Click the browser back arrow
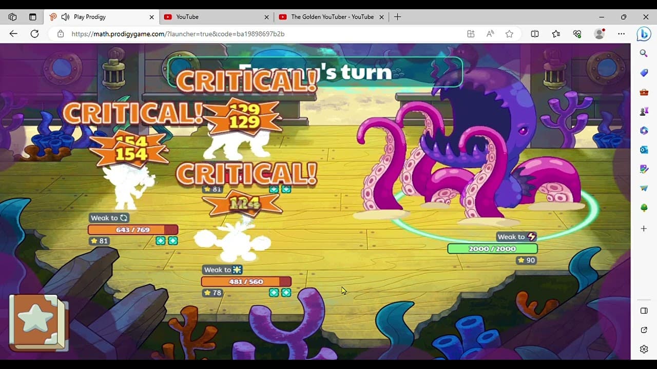The height and width of the screenshot is (369, 657). click(x=13, y=34)
